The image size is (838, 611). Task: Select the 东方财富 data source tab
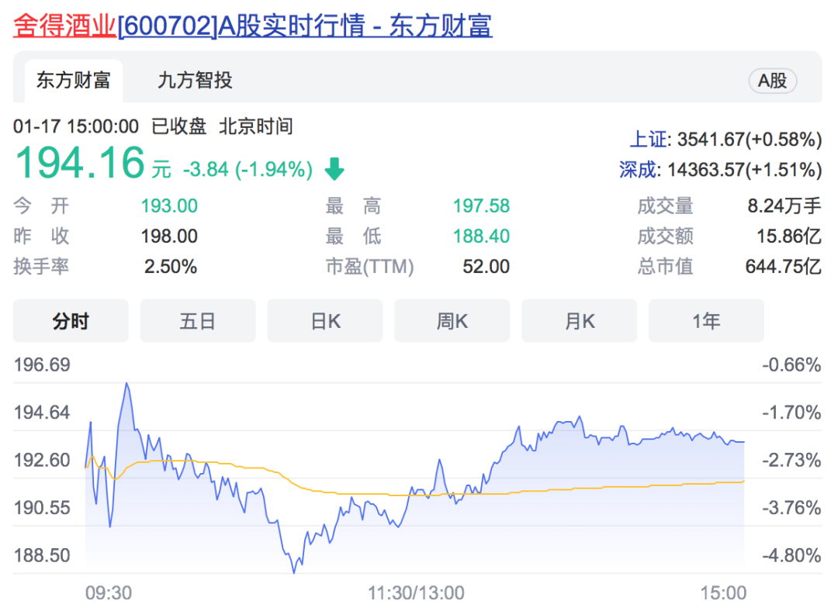74,80
